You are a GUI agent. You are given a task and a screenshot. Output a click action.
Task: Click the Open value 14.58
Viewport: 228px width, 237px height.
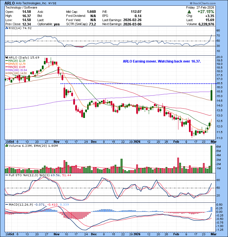pos(27,12)
